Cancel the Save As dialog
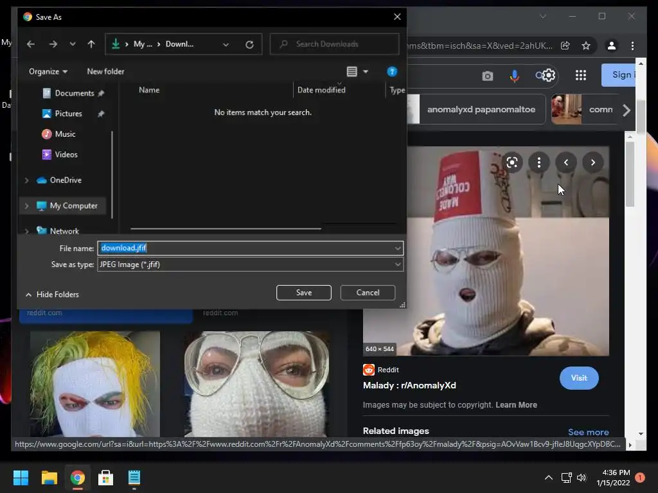The image size is (658, 493). (368, 293)
